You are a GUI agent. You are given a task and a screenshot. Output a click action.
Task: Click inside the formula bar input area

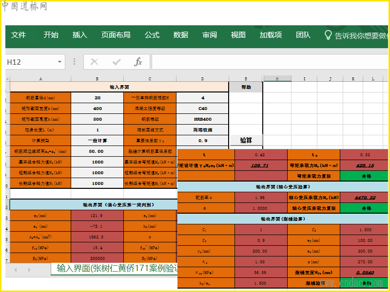(270, 62)
